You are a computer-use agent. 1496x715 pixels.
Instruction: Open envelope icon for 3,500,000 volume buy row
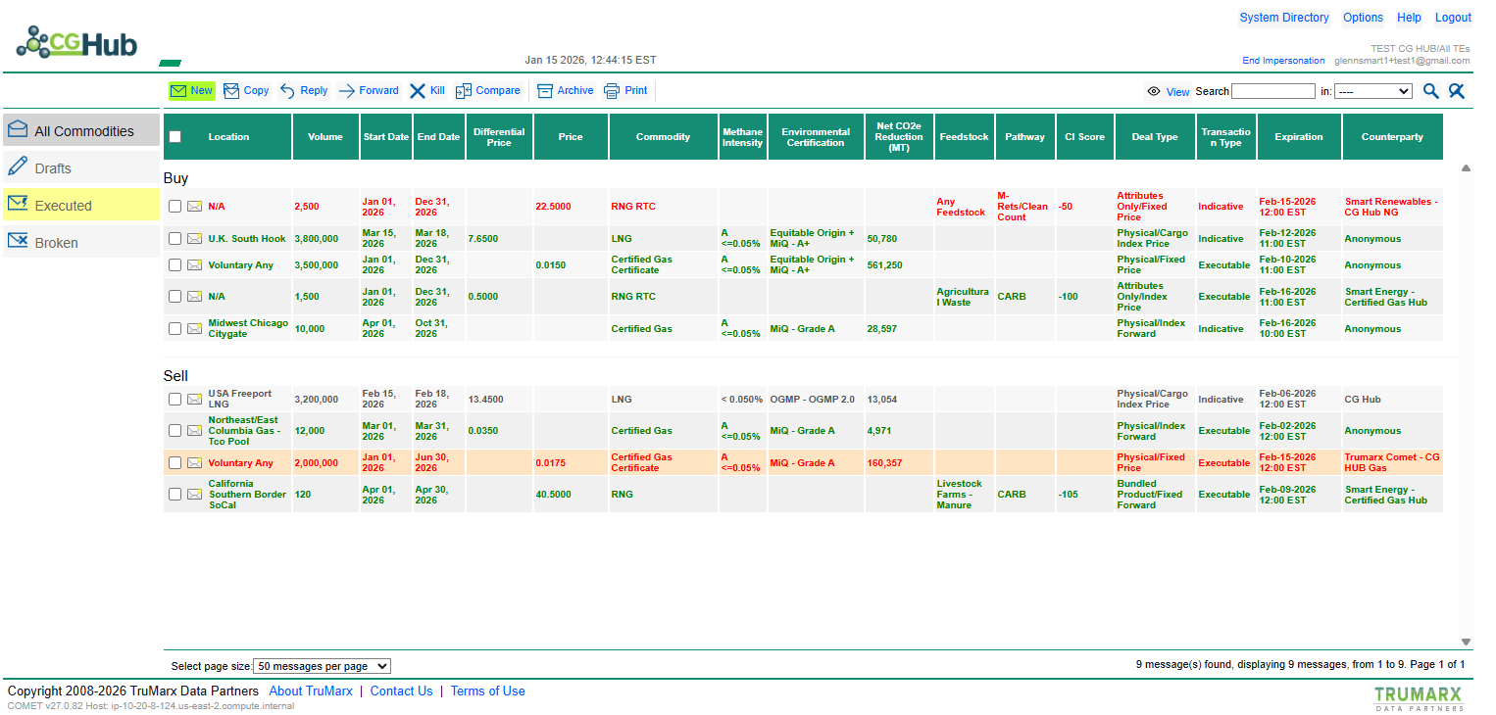195,265
